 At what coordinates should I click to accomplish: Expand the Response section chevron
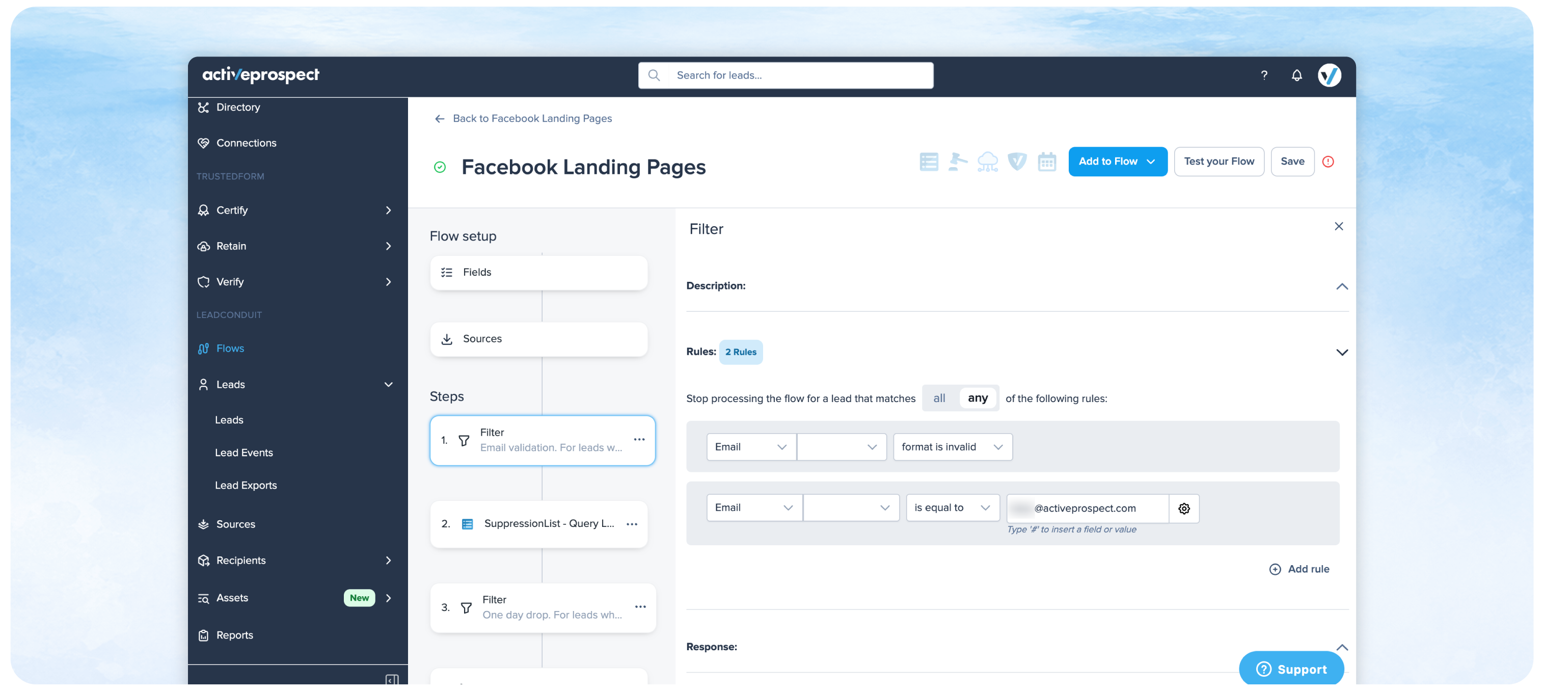pos(1341,647)
